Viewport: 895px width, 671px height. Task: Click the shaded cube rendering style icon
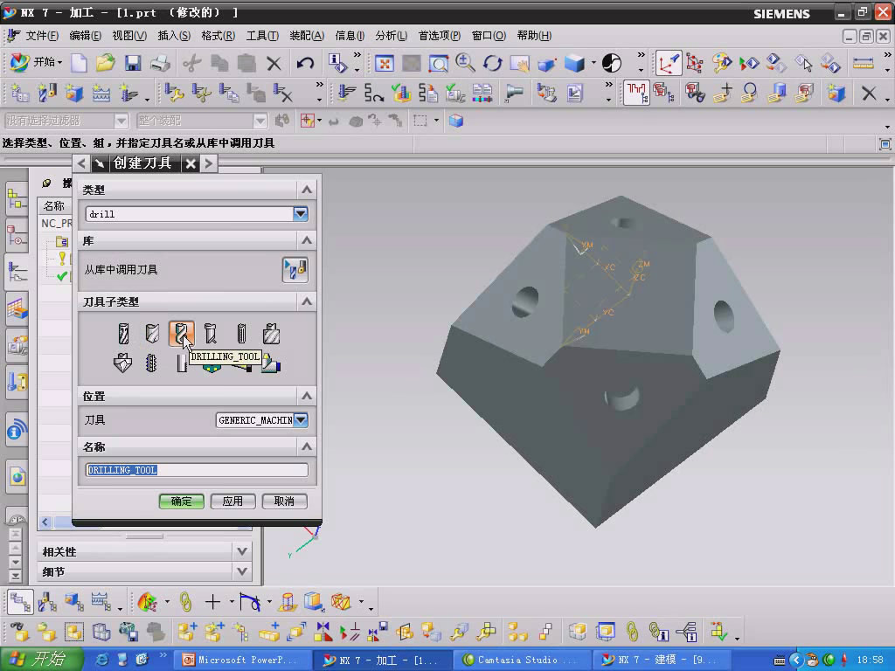pos(574,63)
